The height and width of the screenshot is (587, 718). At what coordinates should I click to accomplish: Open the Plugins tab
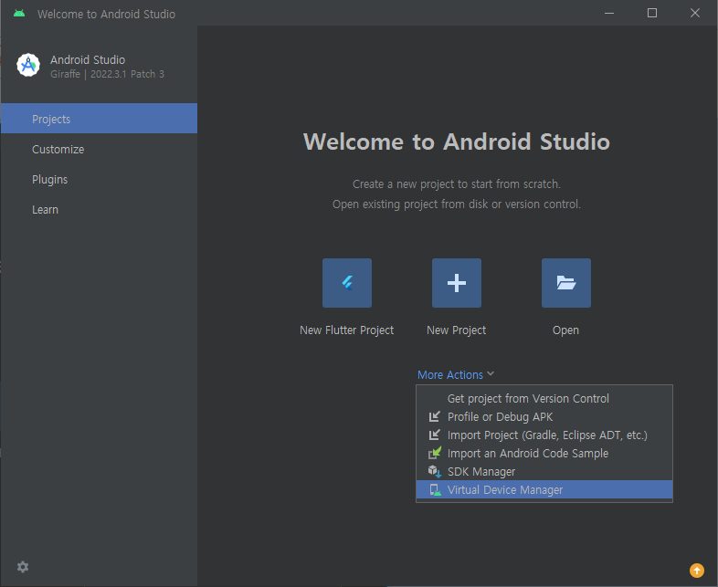[x=99, y=179]
